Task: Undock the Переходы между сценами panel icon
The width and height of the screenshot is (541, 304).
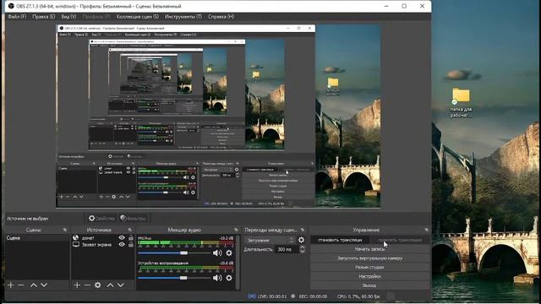Action: click(303, 230)
